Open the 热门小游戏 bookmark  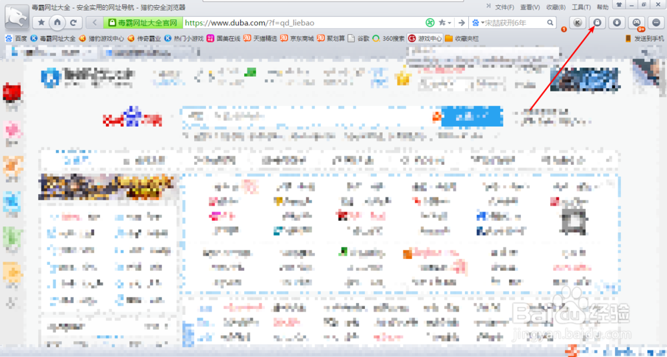coord(184,38)
